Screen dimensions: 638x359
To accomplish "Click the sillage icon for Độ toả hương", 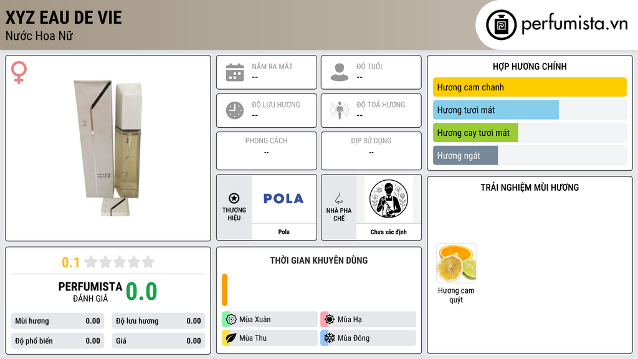I will click(x=340, y=110).
